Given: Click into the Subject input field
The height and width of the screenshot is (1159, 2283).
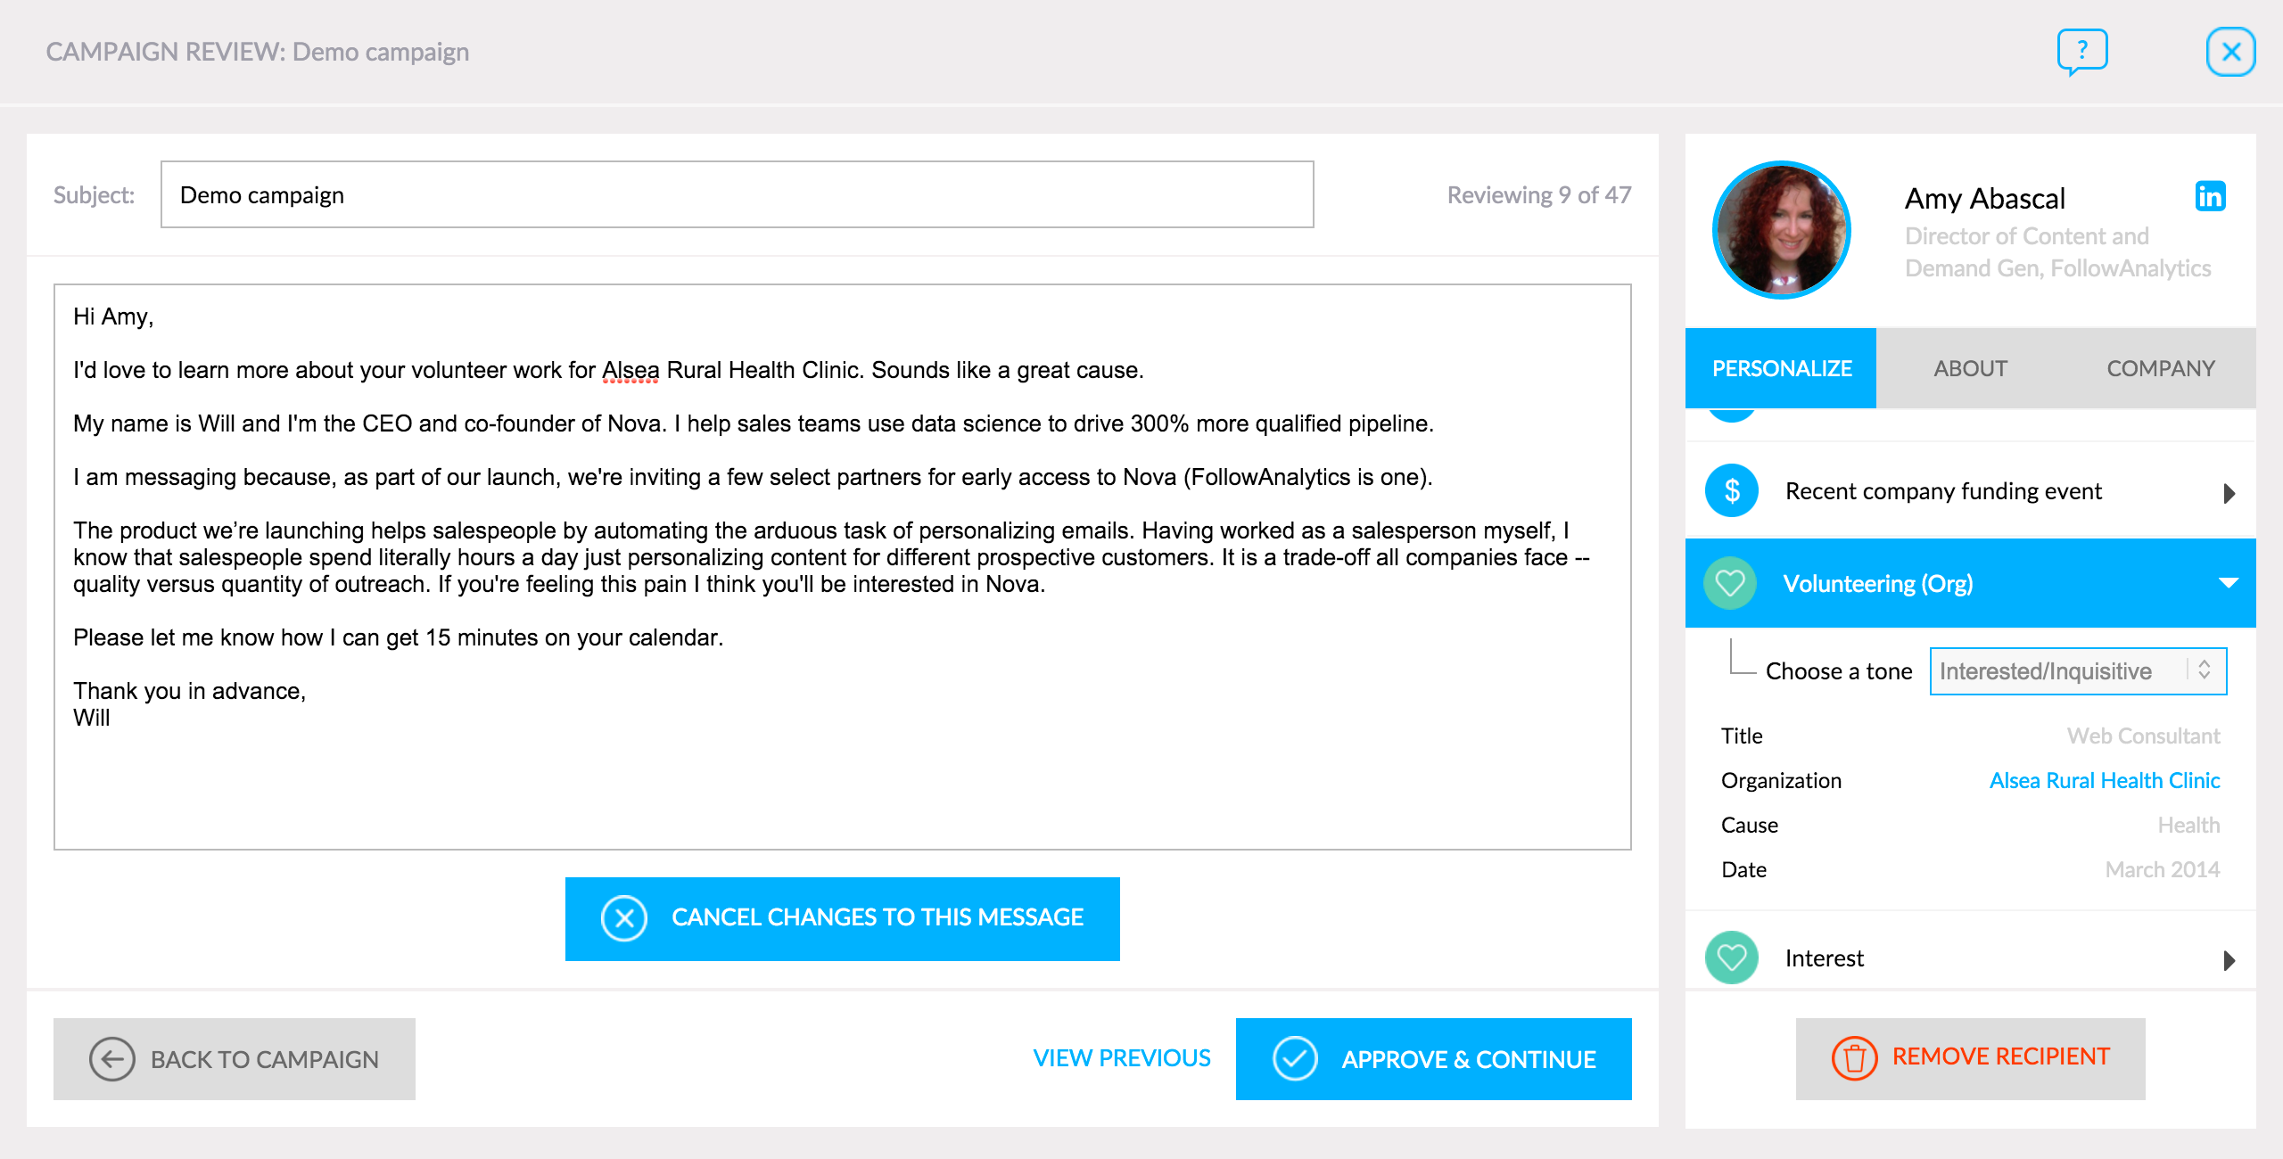Looking at the screenshot, I should pyautogui.click(x=737, y=195).
